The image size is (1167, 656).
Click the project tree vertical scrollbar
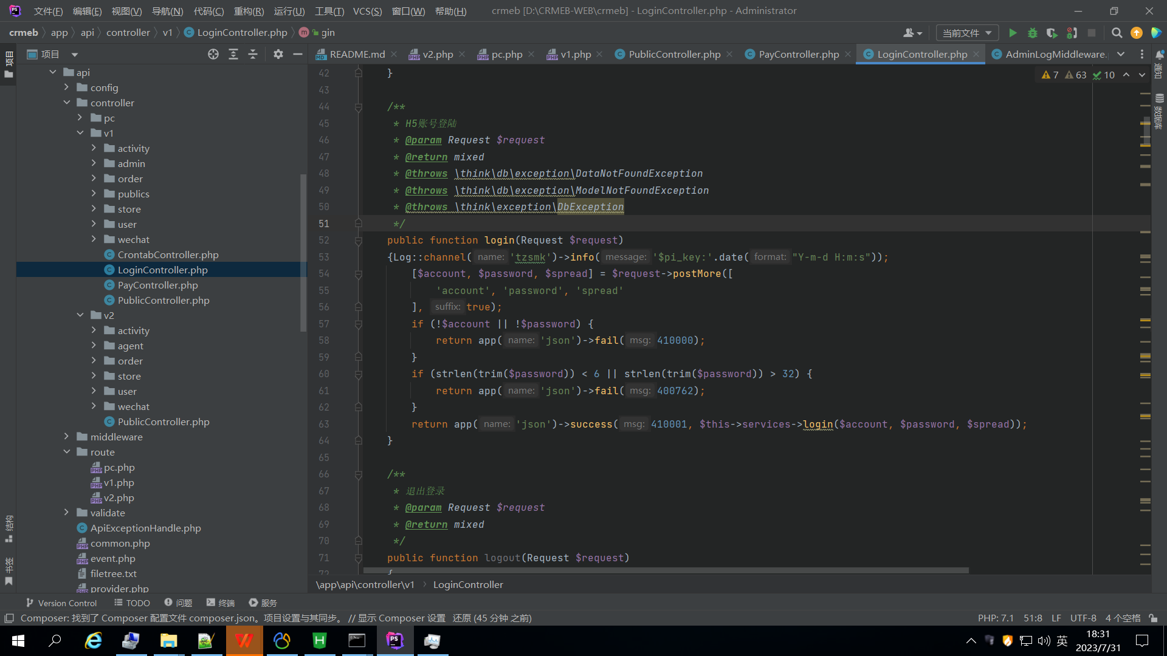pyautogui.click(x=303, y=252)
